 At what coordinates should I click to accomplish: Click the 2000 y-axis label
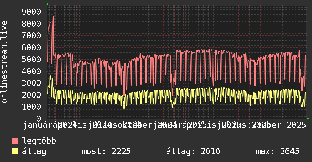pos(31,95)
